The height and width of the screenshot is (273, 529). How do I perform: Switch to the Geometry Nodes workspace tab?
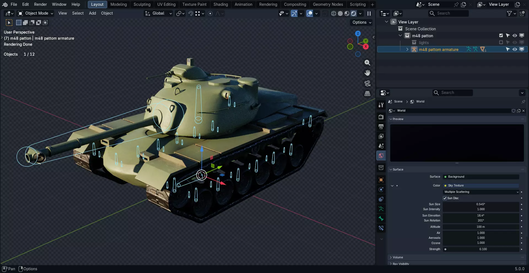click(x=328, y=4)
